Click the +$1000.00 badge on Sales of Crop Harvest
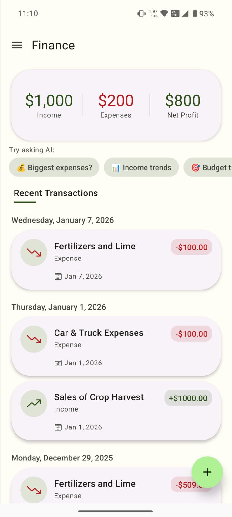Viewport: 232px width, 517px height. point(188,398)
